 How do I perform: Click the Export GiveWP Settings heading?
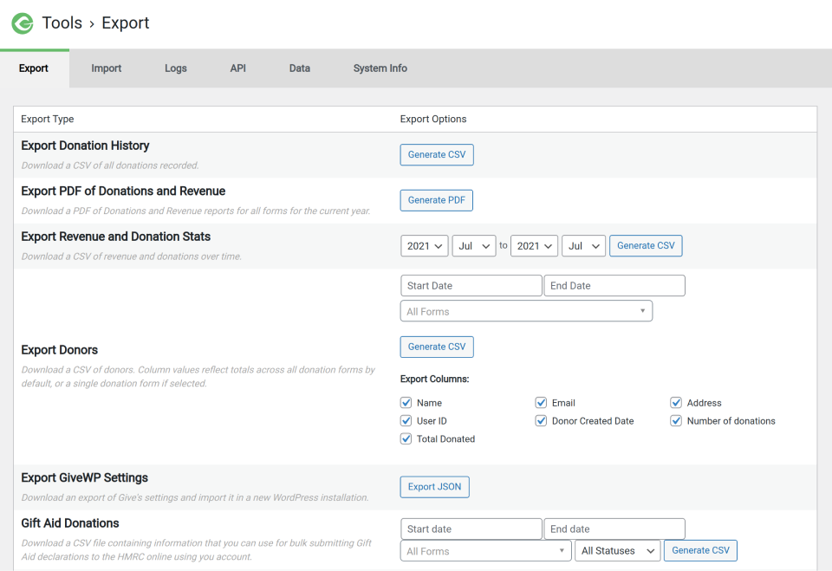84,477
